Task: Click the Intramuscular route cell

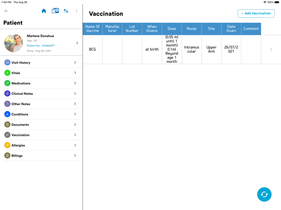Action: (191, 50)
